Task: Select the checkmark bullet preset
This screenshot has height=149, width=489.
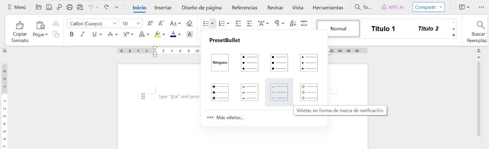Action: tap(279, 92)
